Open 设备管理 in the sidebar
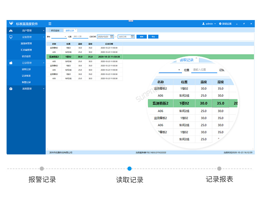This screenshot has height=199, width=259. pos(26,37)
